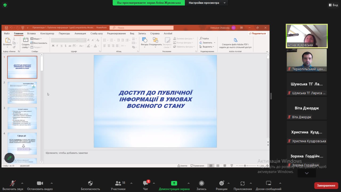Start slideshow from quick access toolbar
341x192 pixels.
pyautogui.click(x=23, y=28)
